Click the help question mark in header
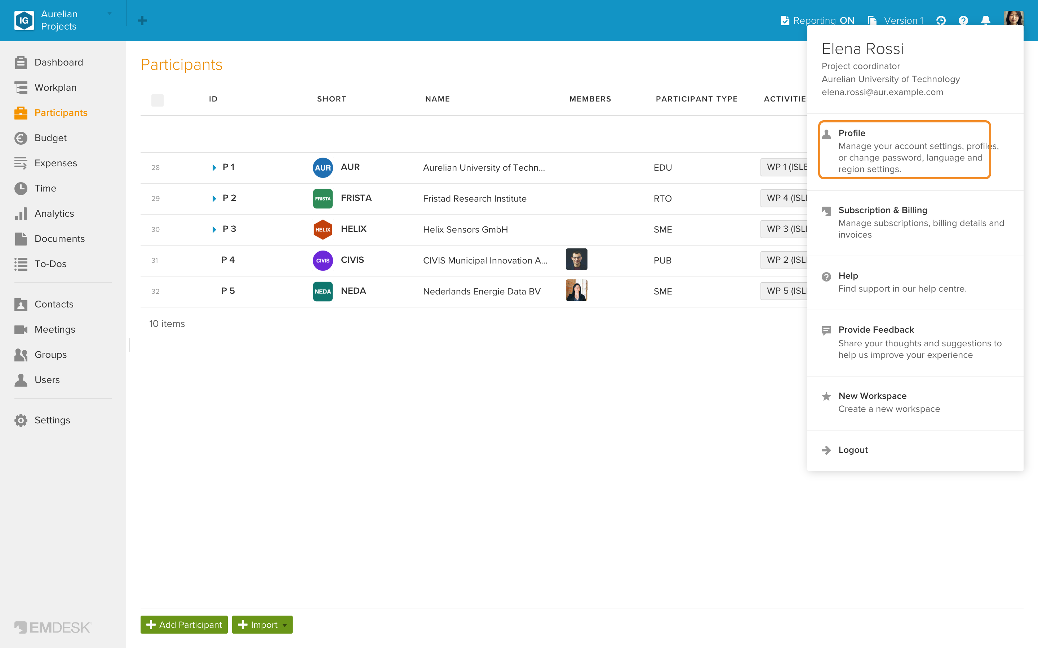 click(963, 21)
